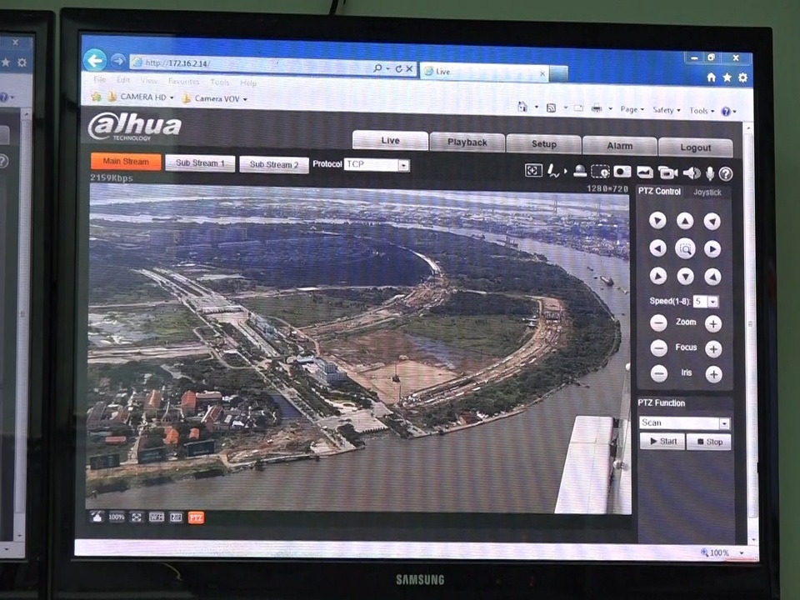
Task: Click the browser address bar
Action: tap(250, 63)
